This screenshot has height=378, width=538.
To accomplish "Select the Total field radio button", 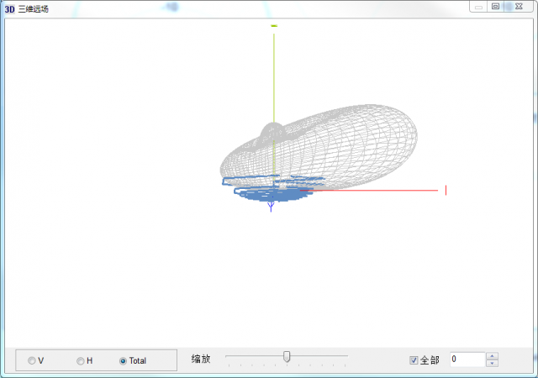I will coord(124,361).
